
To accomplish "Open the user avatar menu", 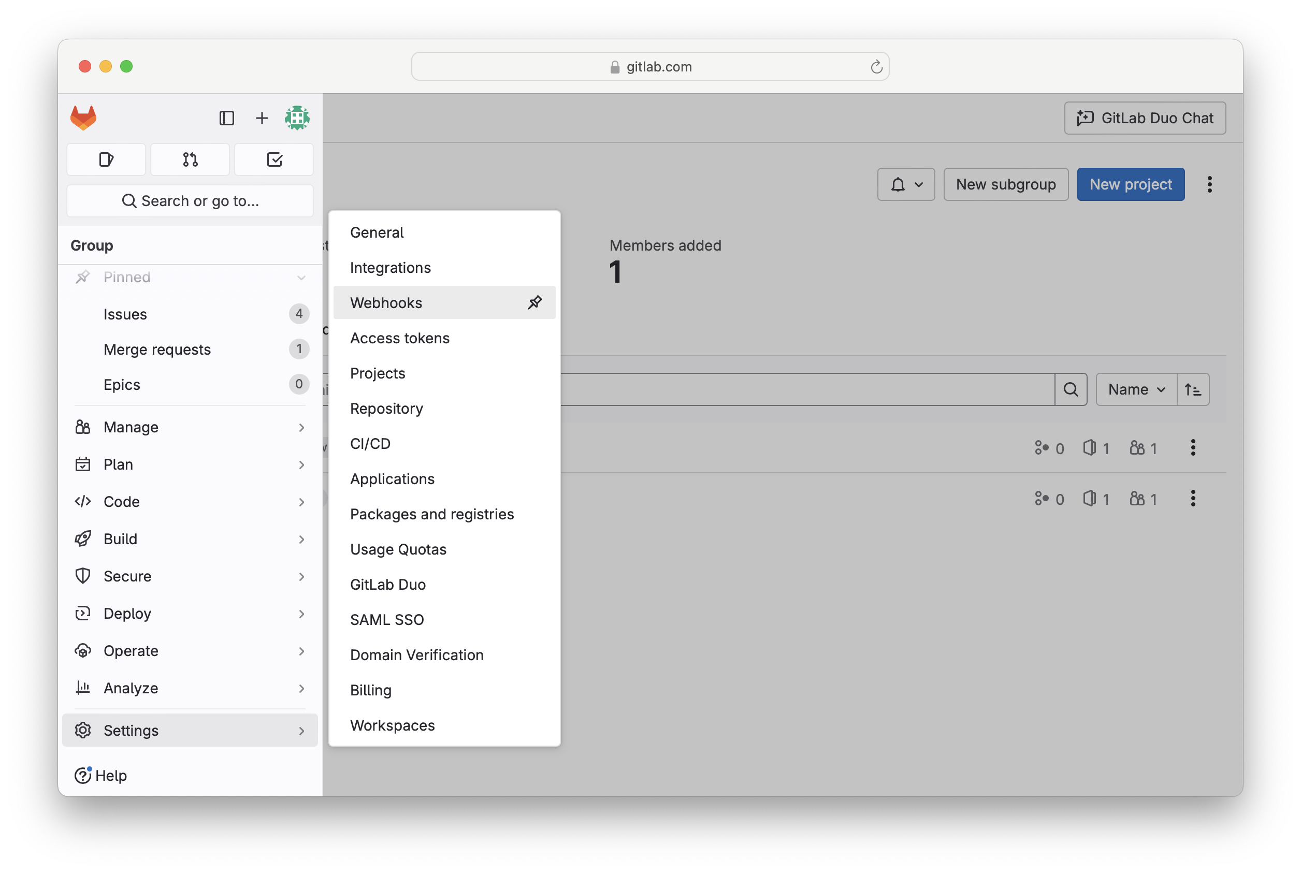I will [x=297, y=118].
